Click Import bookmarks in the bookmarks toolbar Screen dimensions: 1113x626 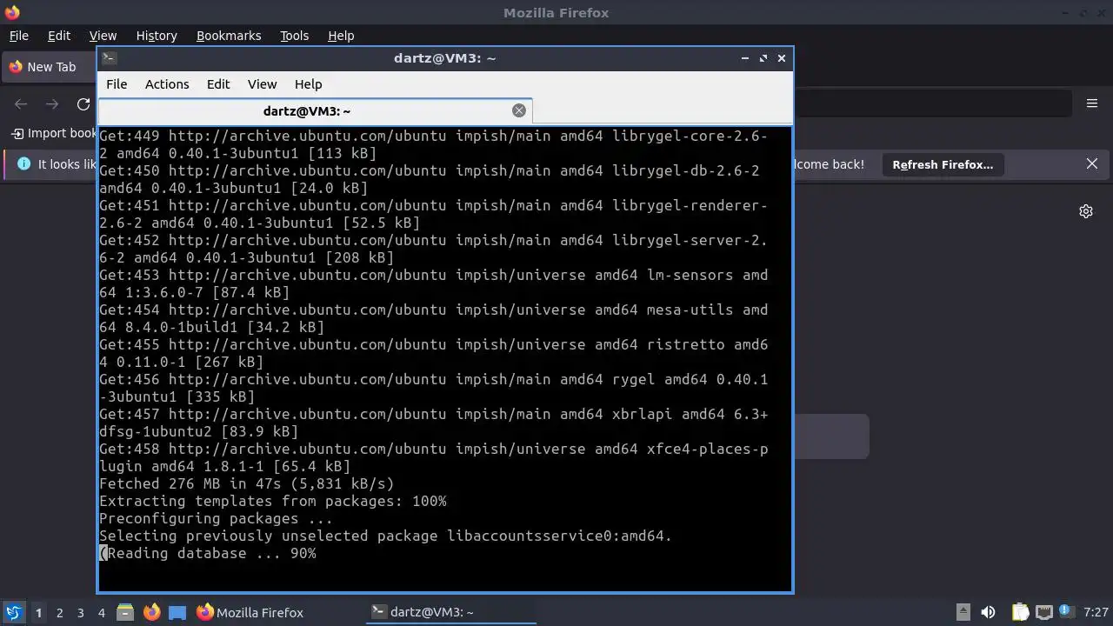pos(54,133)
